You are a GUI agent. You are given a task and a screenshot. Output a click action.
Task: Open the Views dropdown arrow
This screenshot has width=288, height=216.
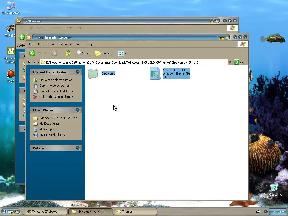(x=126, y=53)
